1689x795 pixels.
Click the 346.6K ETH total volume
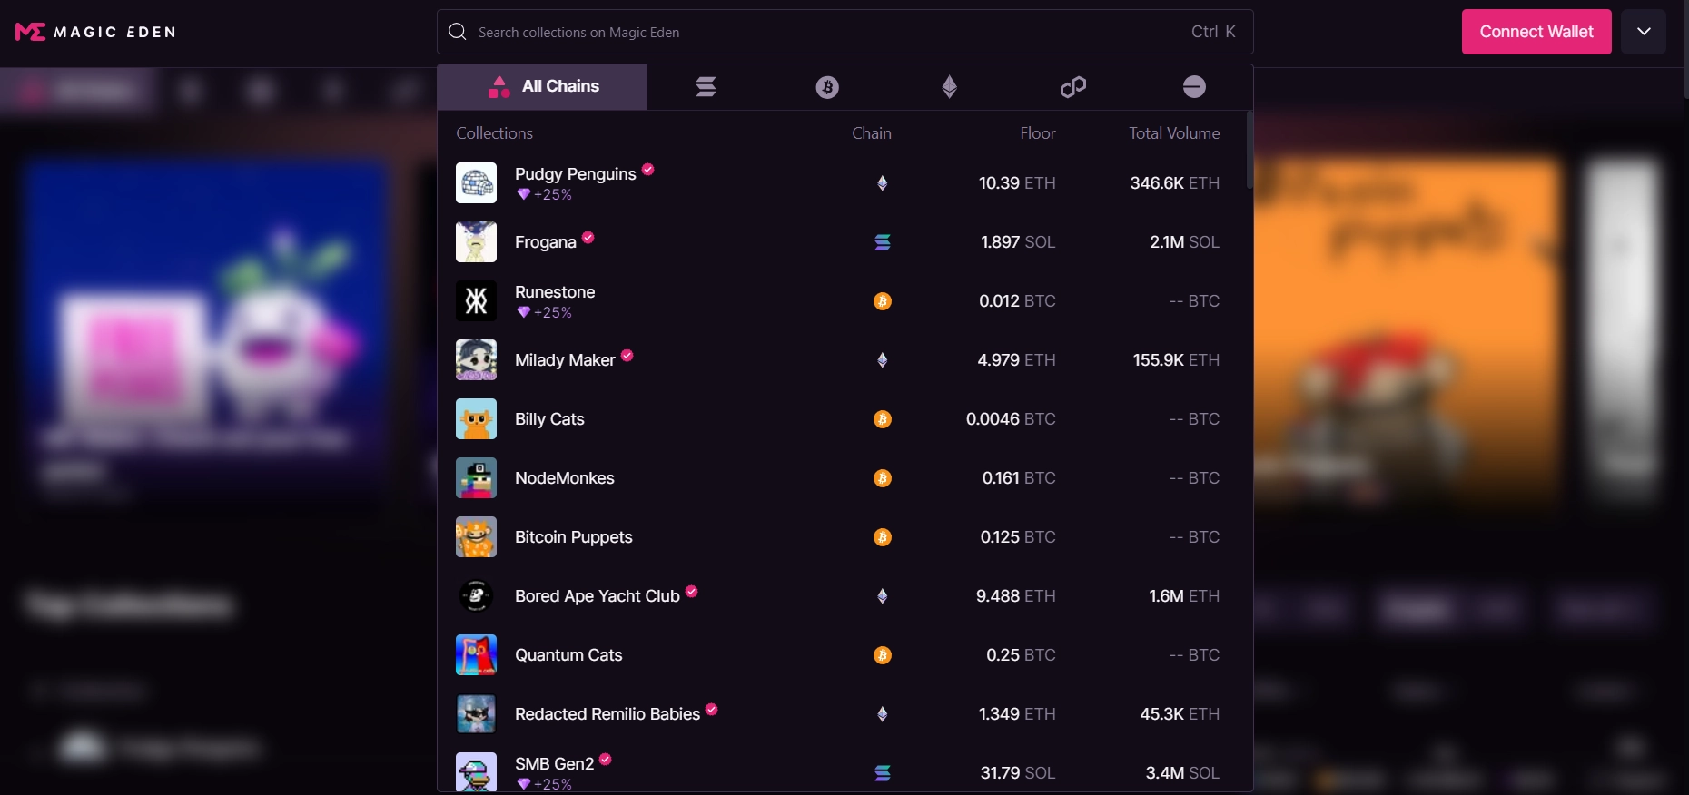1175,183
